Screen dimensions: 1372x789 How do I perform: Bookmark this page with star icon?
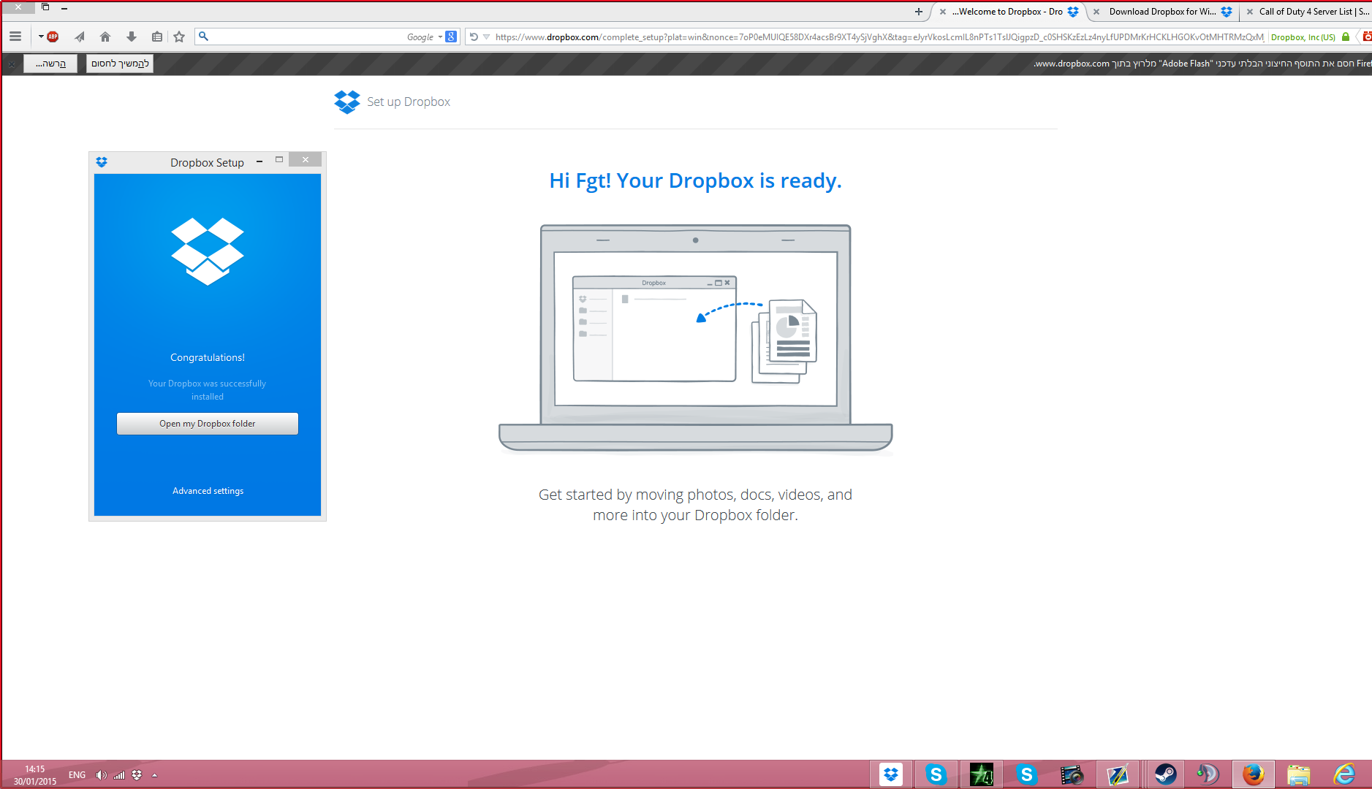click(179, 37)
